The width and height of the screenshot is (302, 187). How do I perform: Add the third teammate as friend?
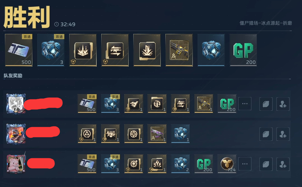click(283, 164)
